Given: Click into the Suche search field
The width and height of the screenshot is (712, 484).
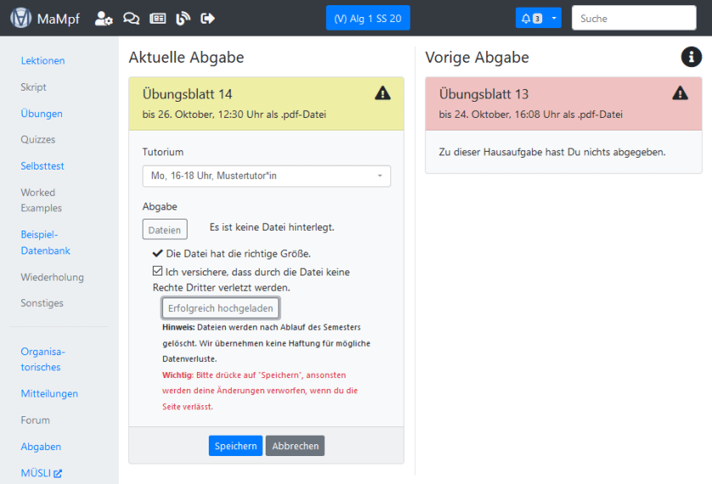Looking at the screenshot, I should (636, 18).
